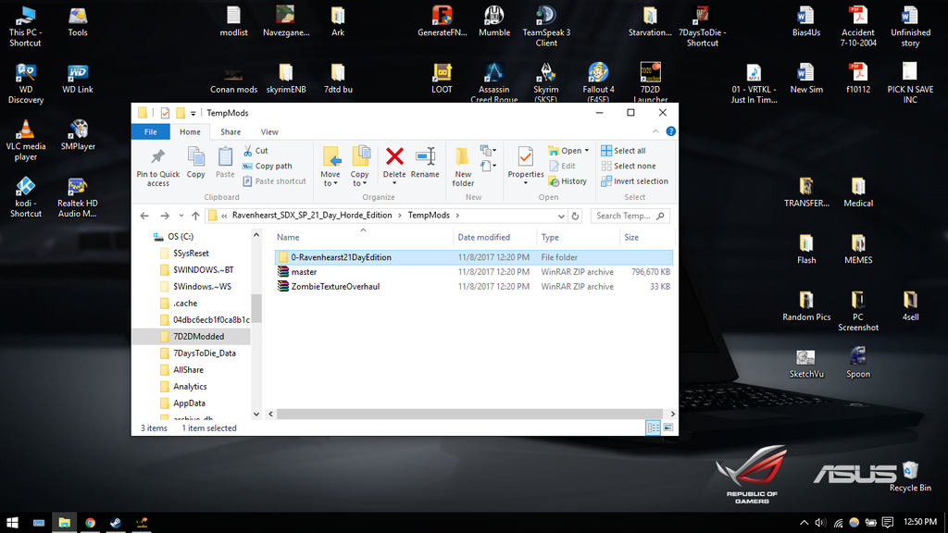Select the ZombieTextureOverhaul ZIP archive
The image size is (948, 533).
point(473,287)
